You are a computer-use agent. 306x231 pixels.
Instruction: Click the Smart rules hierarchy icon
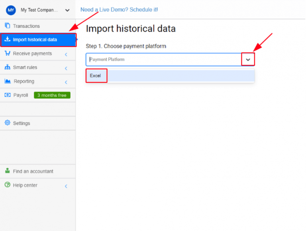pyautogui.click(x=7, y=68)
